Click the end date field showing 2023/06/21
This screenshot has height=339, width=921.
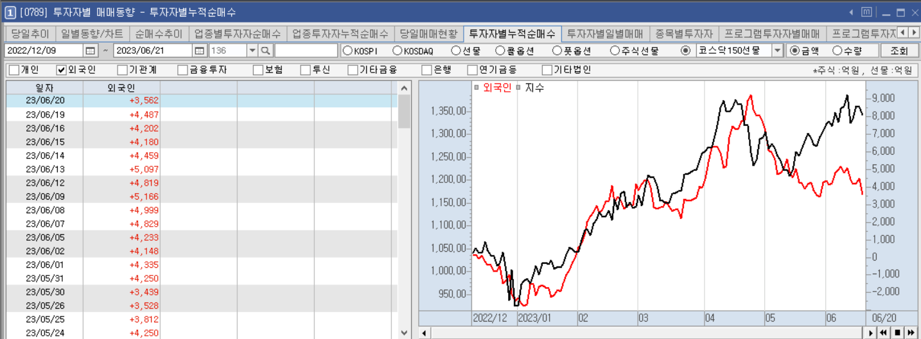pos(153,50)
